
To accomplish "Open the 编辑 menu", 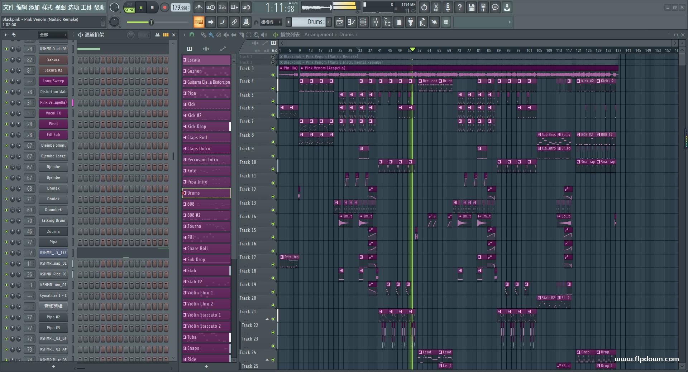I will click(21, 7).
